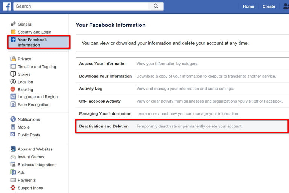Open Timeline and Tagging settings
Viewport: 289px width, 193px height.
point(37,67)
